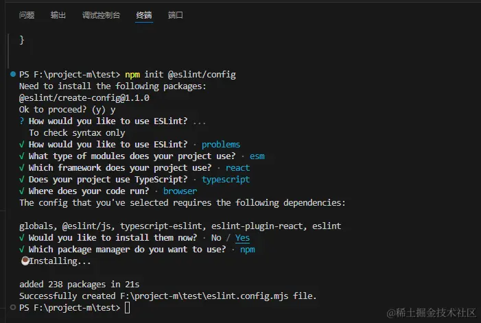Click the checkmark beside the package manager question

click(x=22, y=249)
